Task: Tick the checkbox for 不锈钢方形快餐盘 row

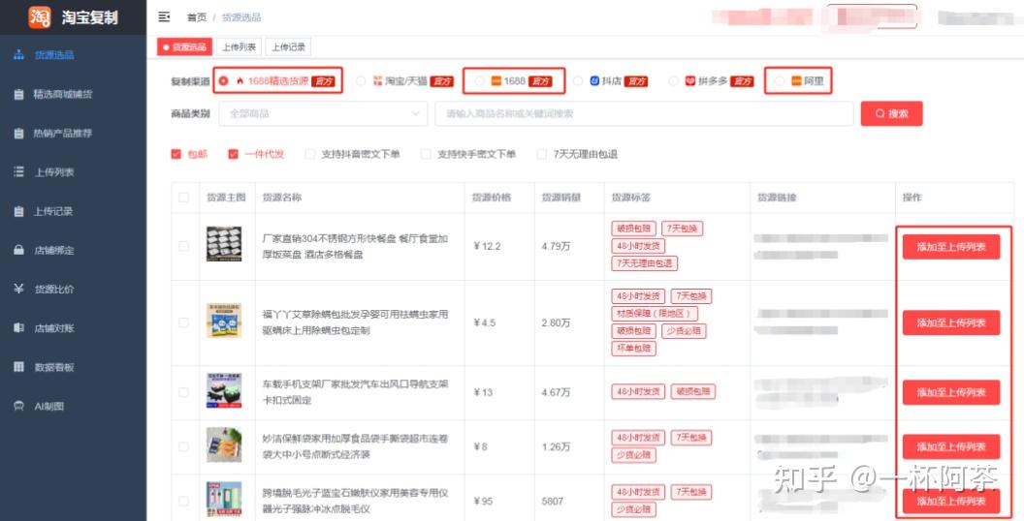Action: click(183, 247)
